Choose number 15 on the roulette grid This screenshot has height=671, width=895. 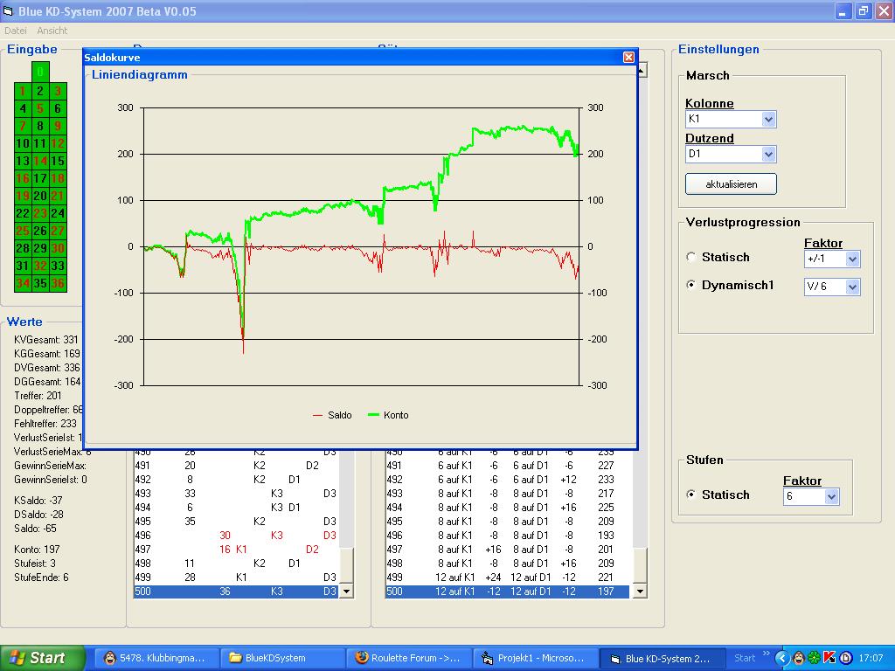point(58,161)
